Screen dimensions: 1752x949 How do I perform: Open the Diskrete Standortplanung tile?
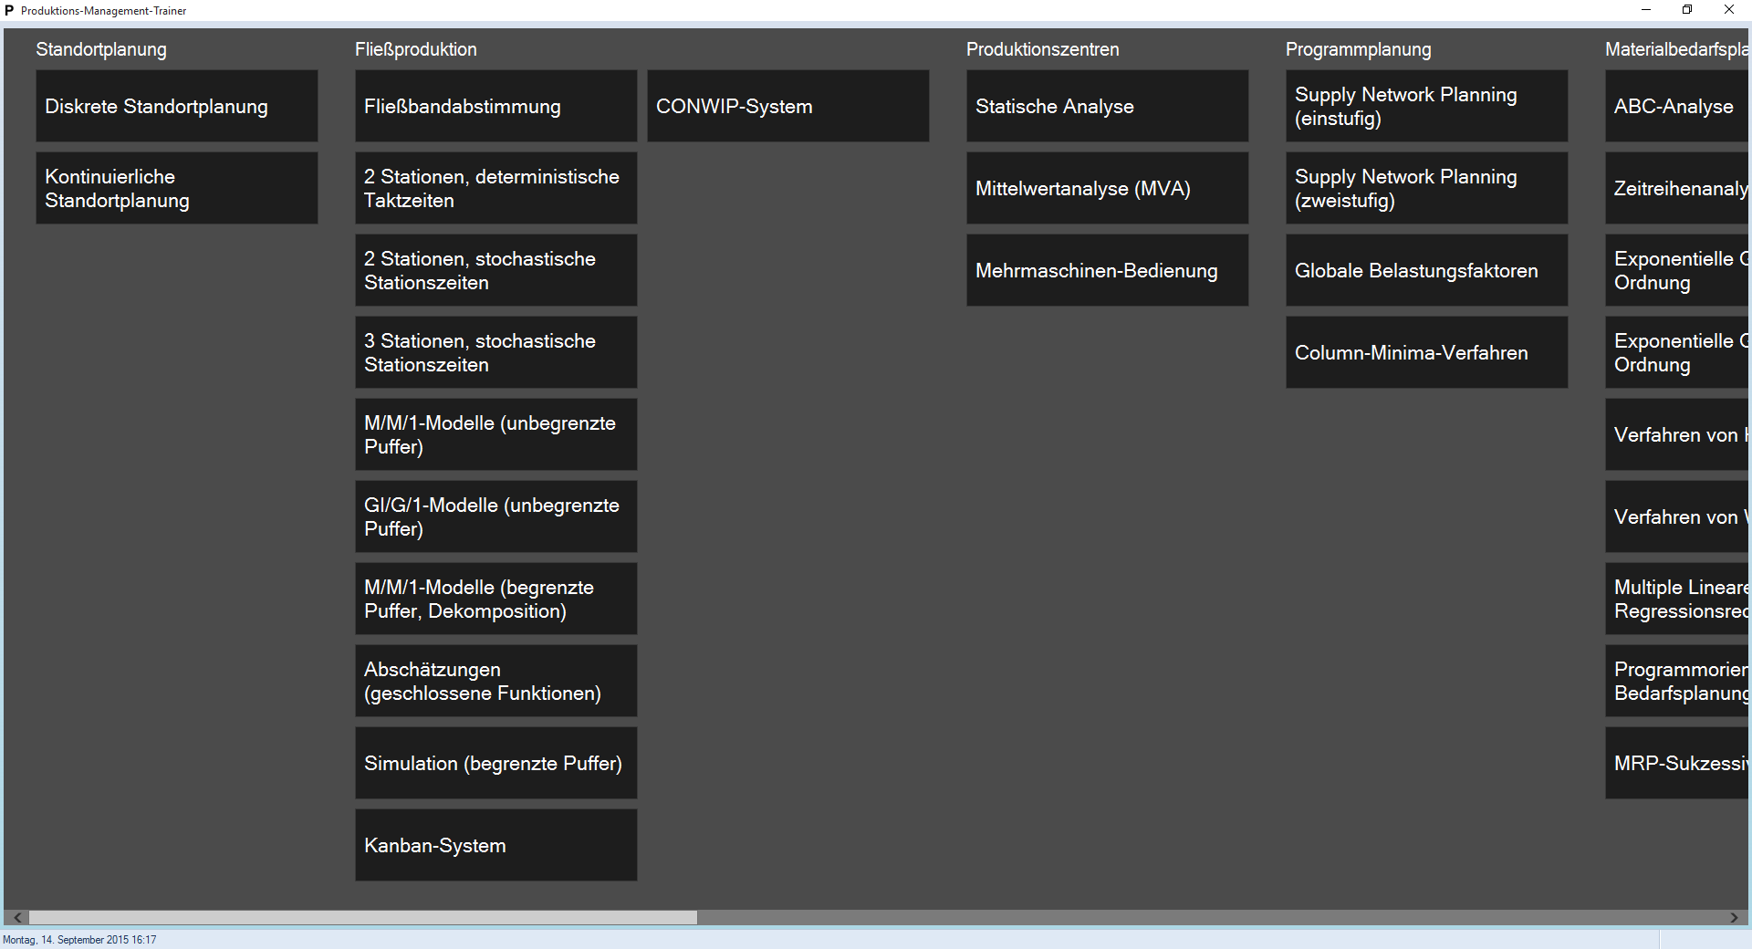177,106
